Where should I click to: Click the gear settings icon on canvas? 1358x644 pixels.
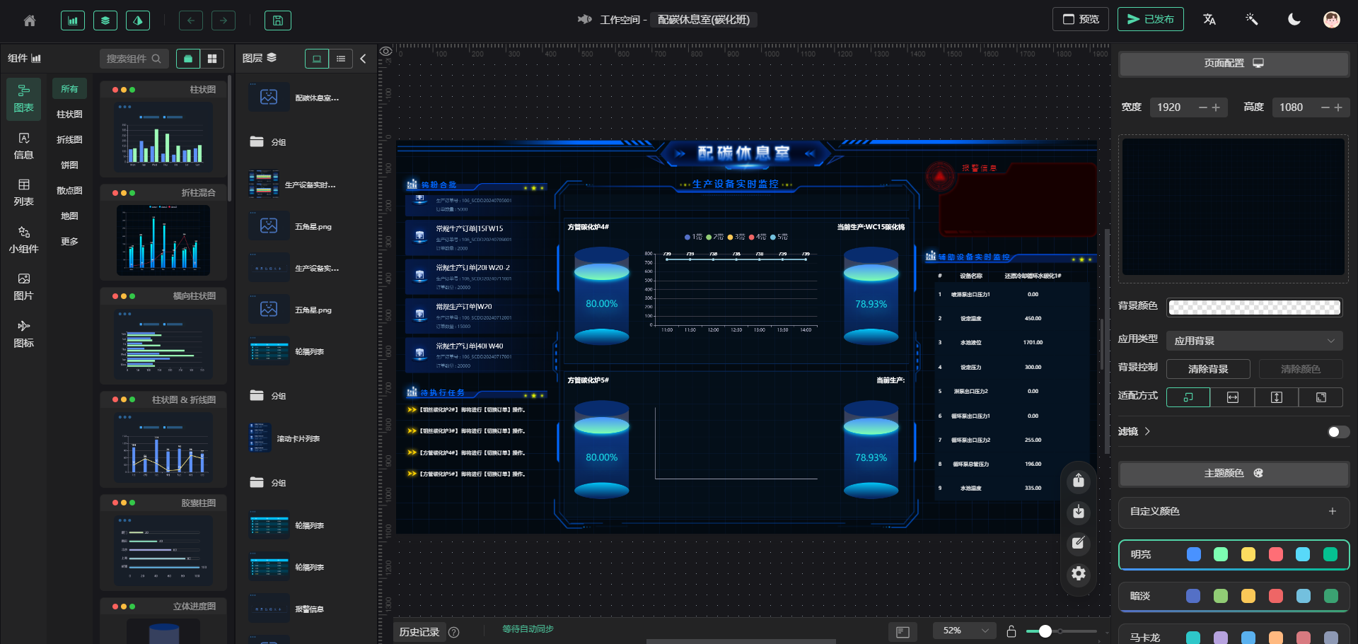pyautogui.click(x=1078, y=573)
